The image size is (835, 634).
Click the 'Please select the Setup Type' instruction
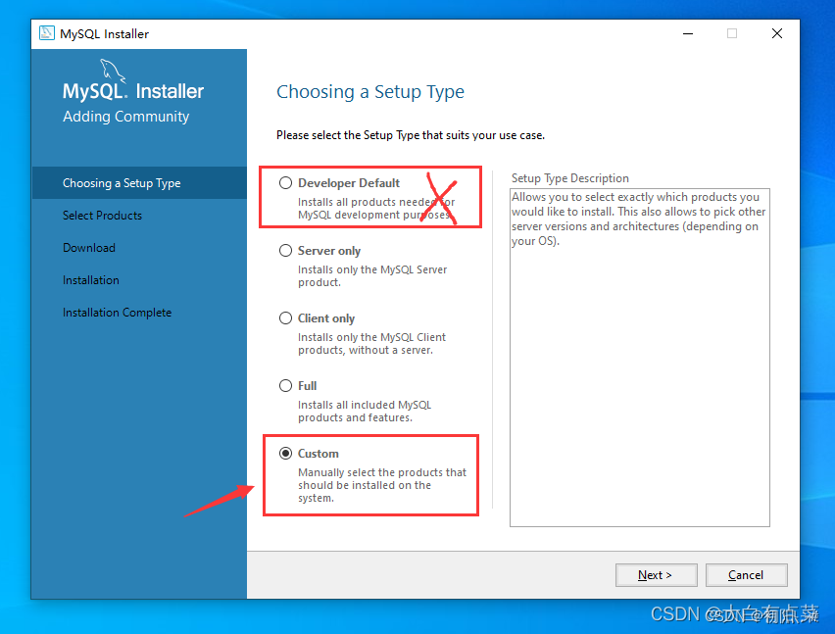410,135
